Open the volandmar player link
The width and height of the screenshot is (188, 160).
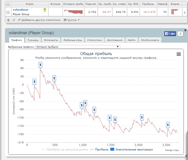tap(21, 10)
